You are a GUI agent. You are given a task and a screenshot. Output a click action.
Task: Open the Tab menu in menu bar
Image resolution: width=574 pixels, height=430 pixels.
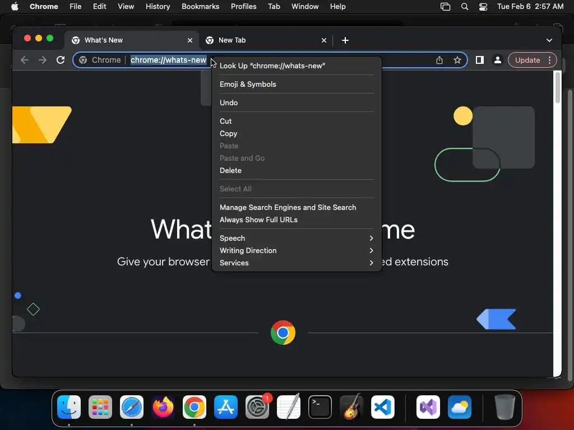click(x=274, y=7)
